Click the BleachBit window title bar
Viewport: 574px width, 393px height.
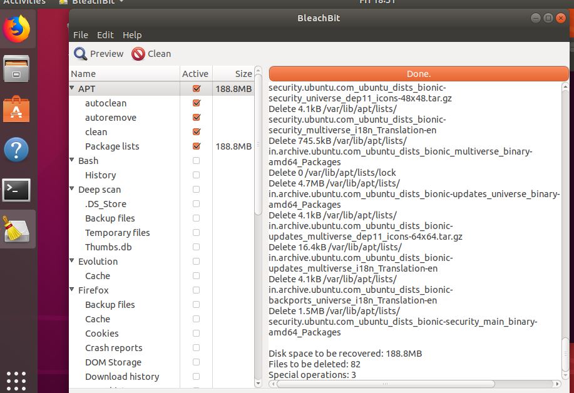[319, 18]
